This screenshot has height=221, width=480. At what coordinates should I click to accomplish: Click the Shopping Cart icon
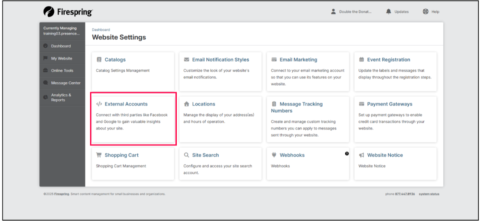pyautogui.click(x=99, y=155)
